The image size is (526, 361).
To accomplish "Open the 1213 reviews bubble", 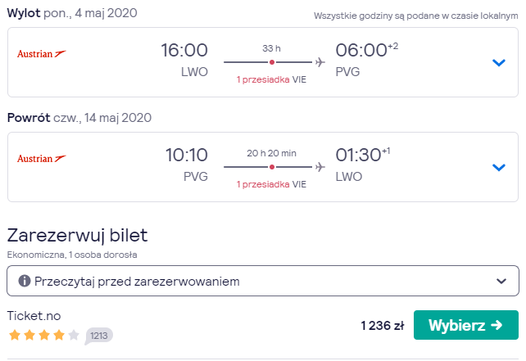I will [x=98, y=336].
